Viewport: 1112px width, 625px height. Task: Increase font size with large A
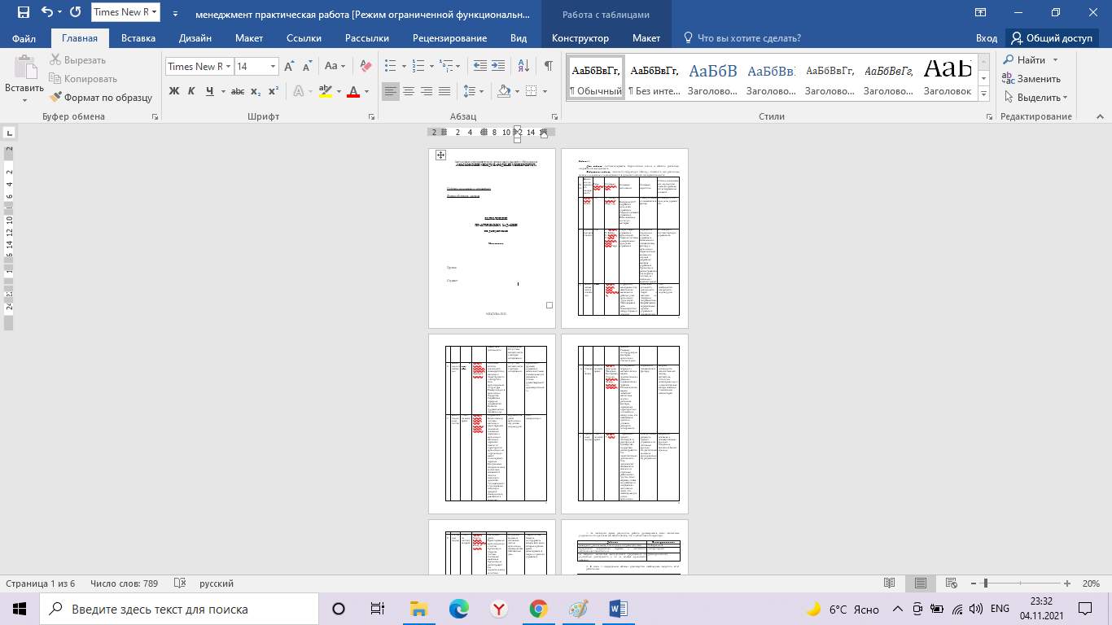point(291,67)
